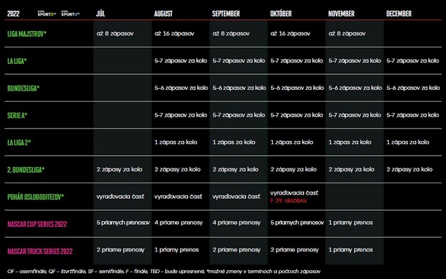Select the August column header

tap(164, 13)
